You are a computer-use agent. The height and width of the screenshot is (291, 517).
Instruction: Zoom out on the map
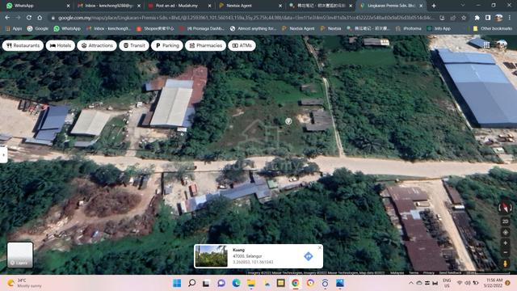(x=505, y=252)
